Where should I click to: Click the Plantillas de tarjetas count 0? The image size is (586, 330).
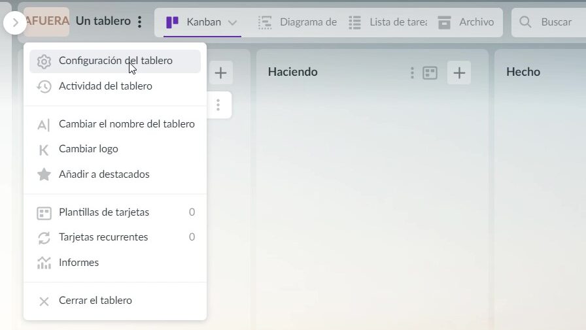click(x=192, y=212)
